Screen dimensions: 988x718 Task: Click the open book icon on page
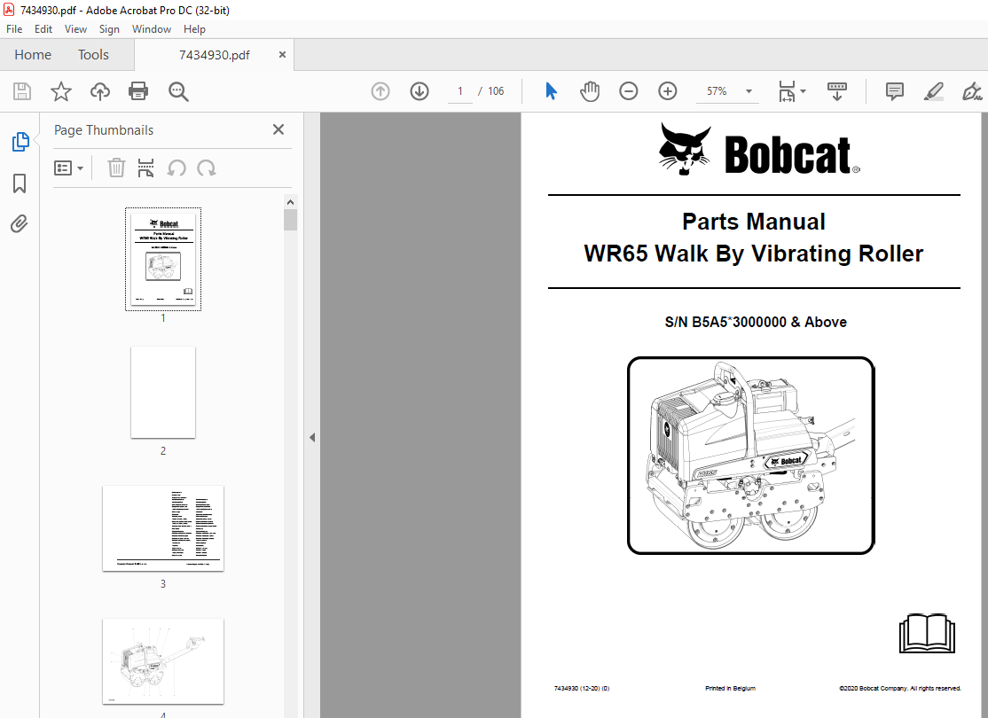pos(927,633)
